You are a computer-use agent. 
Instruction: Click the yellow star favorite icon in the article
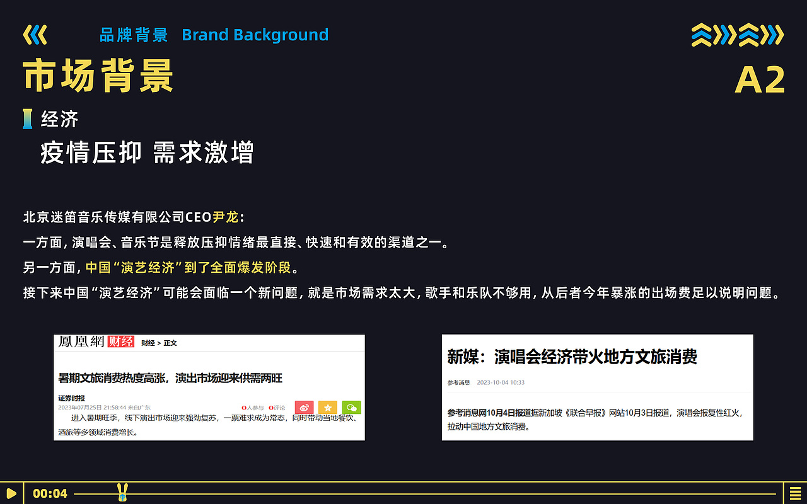328,407
